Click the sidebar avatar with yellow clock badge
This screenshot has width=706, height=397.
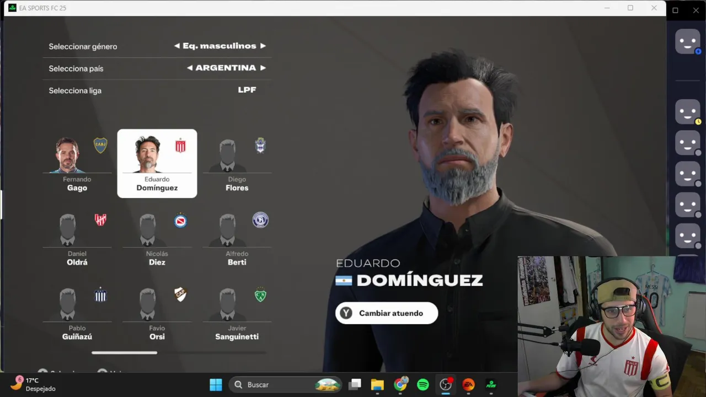(x=688, y=112)
